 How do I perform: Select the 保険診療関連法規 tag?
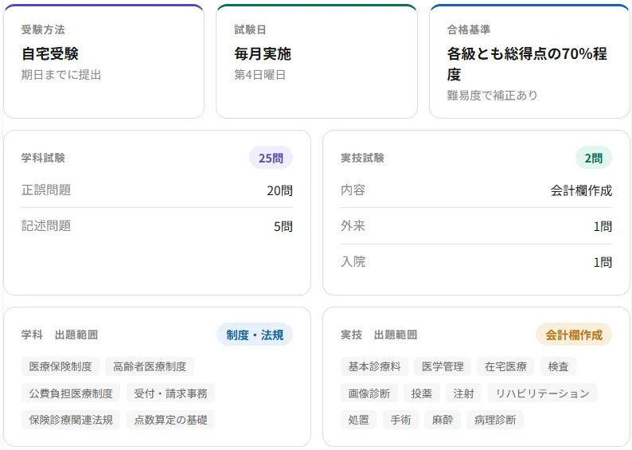click(71, 420)
